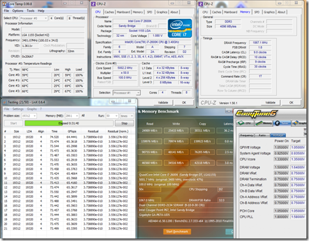Expand the Select CPU Processor #0 dropdown
The image size is (309, 241).
(34, 18)
